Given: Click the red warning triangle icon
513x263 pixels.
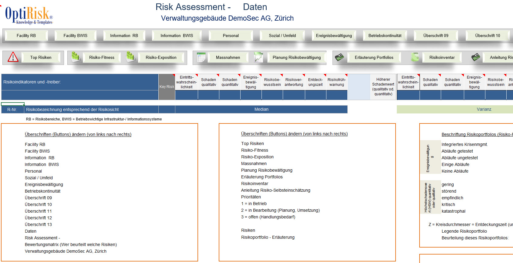Looking at the screenshot, I should click(x=13, y=57).
